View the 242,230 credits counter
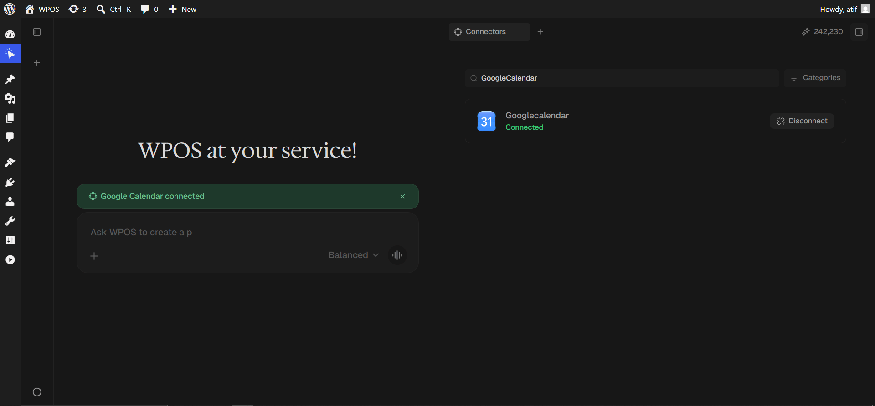 tap(823, 31)
